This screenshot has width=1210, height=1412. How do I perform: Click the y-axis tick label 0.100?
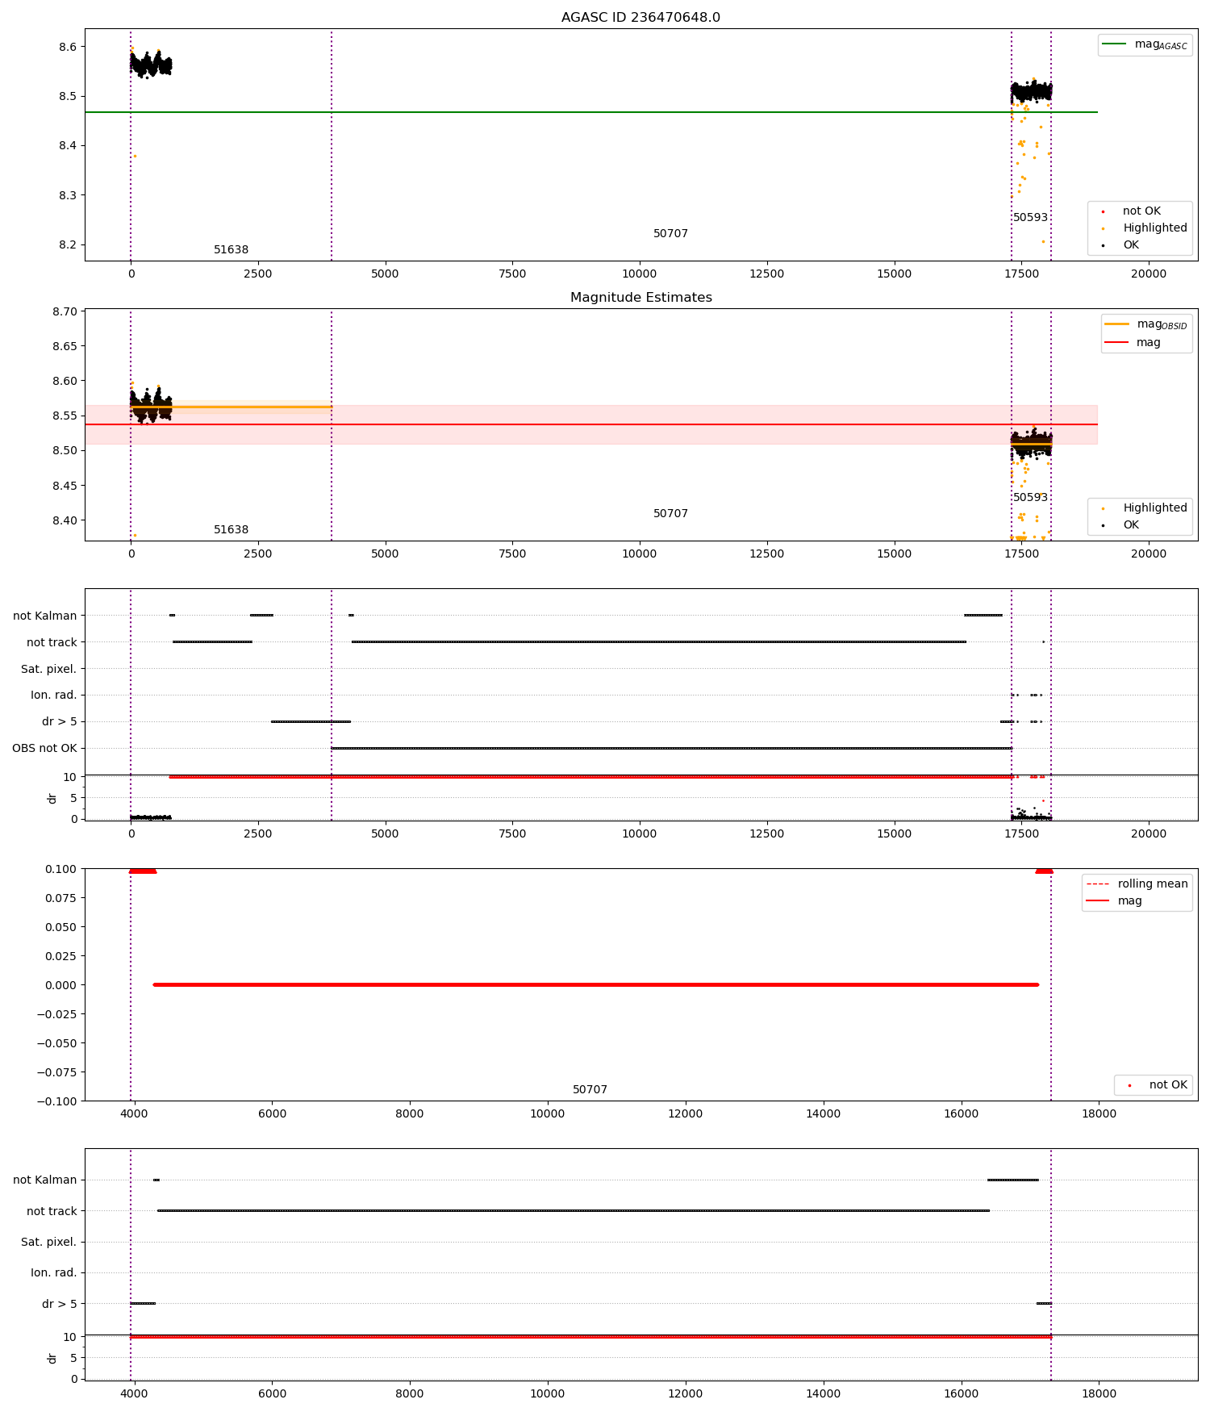[x=61, y=869]
